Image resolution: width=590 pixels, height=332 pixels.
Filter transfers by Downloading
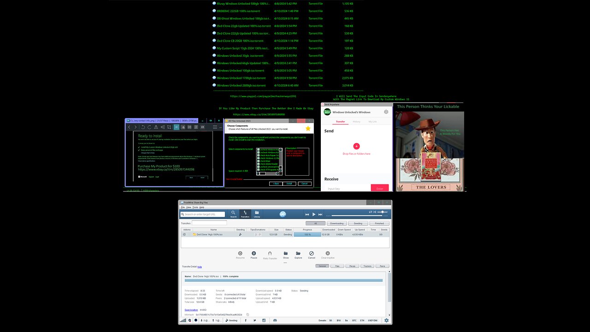(x=337, y=223)
